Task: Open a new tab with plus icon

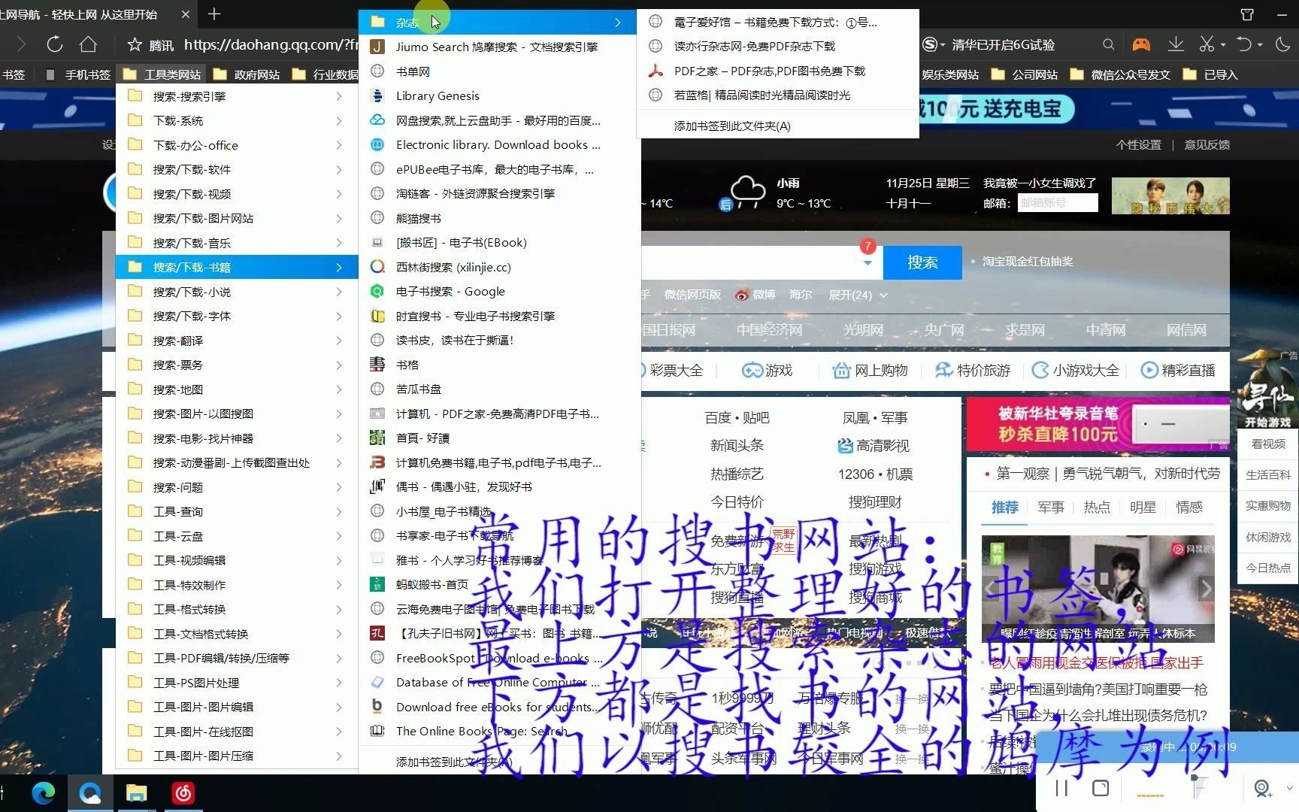Action: tap(214, 14)
